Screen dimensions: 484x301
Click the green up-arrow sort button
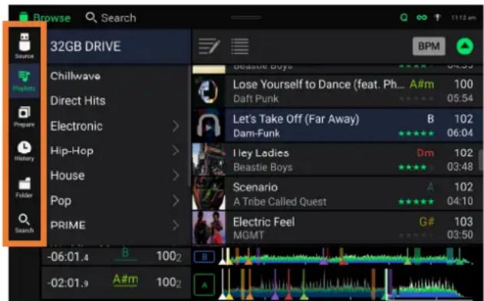tap(465, 46)
